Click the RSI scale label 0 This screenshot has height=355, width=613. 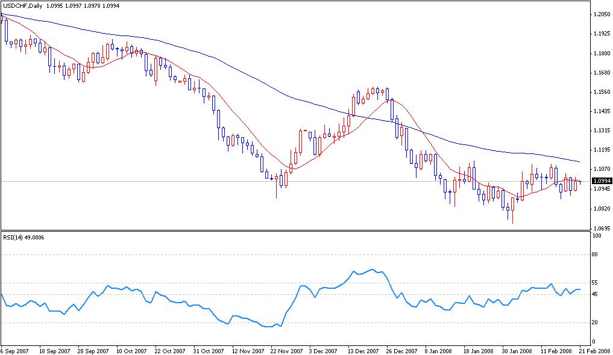595,342
